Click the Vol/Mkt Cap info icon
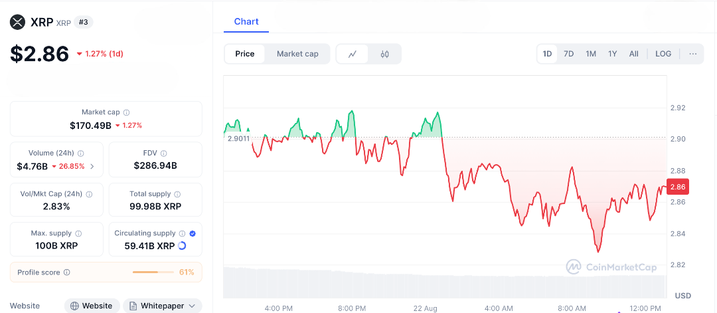The width and height of the screenshot is (717, 313). click(89, 194)
